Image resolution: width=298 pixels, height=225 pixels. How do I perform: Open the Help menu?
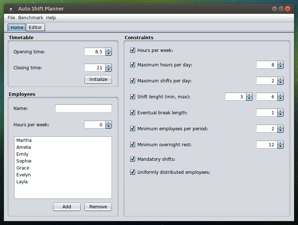point(51,18)
